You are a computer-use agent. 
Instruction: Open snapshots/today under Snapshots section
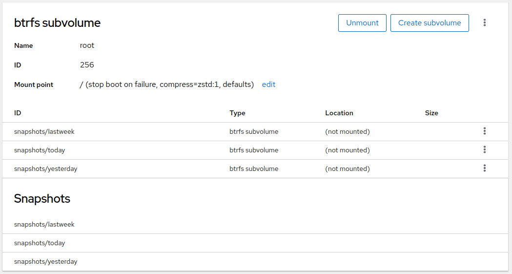[40, 243]
